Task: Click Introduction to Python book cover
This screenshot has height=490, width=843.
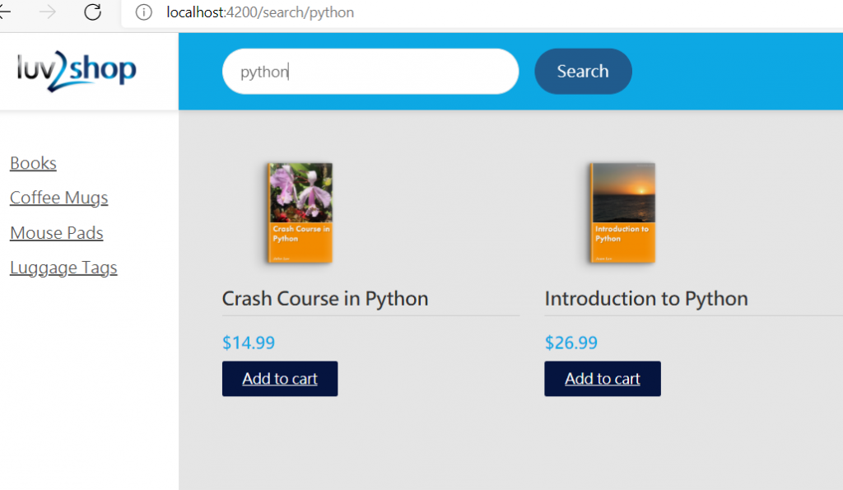Action: (622, 212)
